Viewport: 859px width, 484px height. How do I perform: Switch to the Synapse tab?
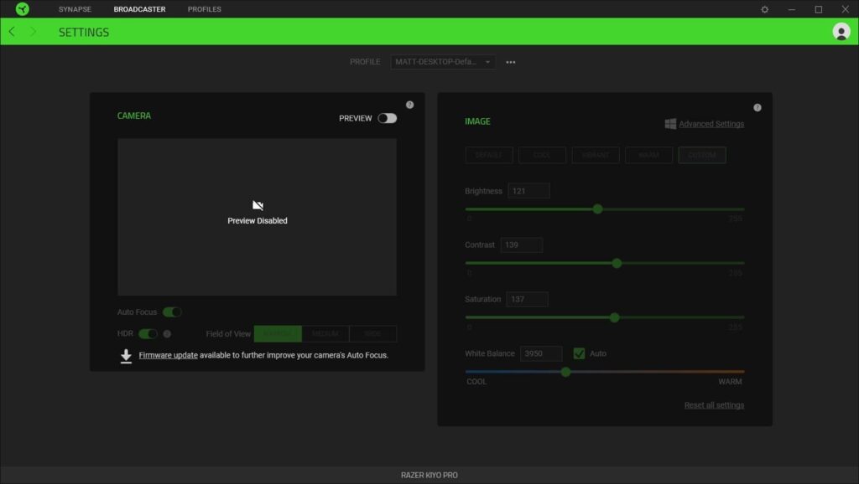point(75,9)
